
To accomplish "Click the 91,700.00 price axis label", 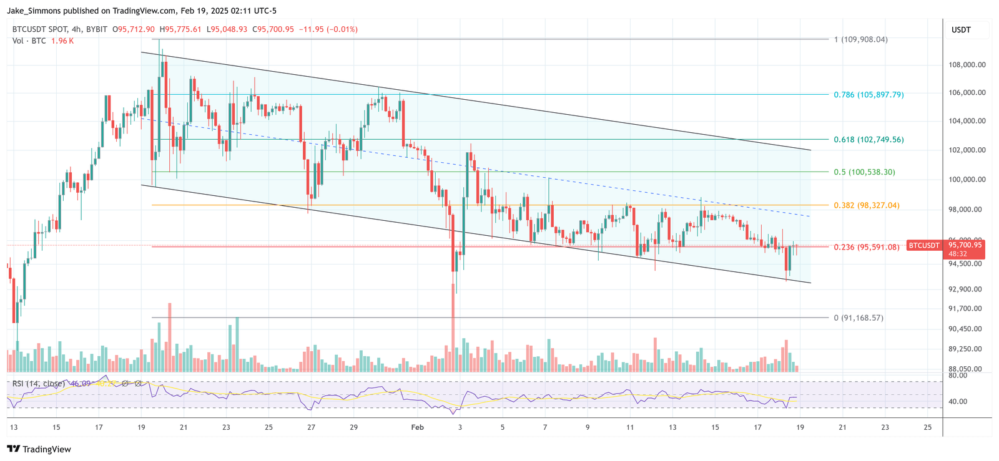I will [965, 309].
